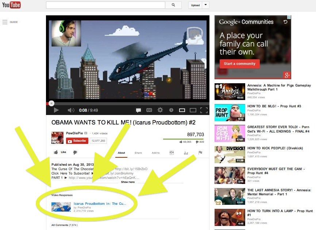316x230 pixels.
Task: Click the search magnifier button
Action: (173, 5)
